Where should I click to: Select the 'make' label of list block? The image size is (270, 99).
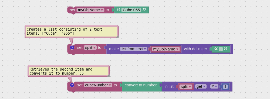(x=114, y=49)
